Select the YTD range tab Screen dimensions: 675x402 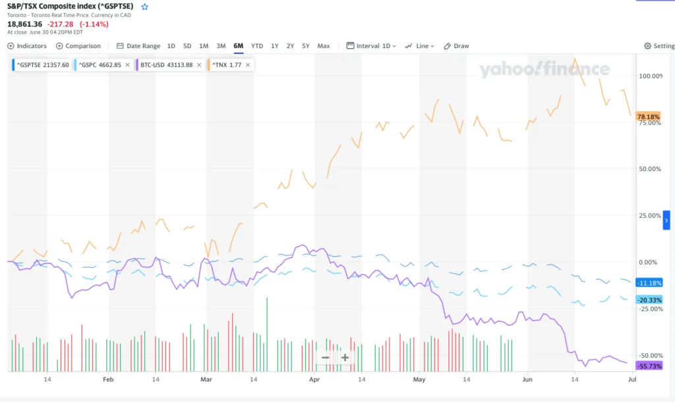257,46
